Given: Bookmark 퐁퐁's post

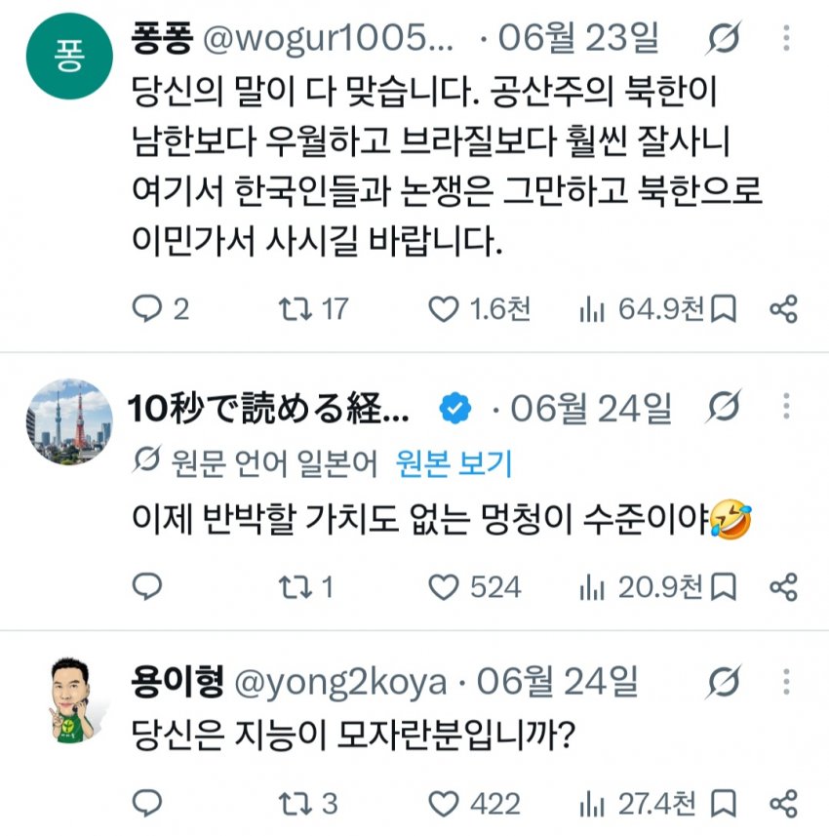Looking at the screenshot, I should (x=724, y=309).
